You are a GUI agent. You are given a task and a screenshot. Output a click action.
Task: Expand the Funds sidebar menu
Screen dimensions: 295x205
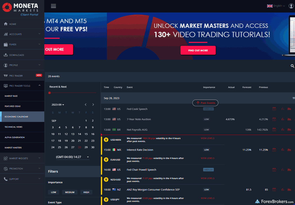click(x=22, y=44)
